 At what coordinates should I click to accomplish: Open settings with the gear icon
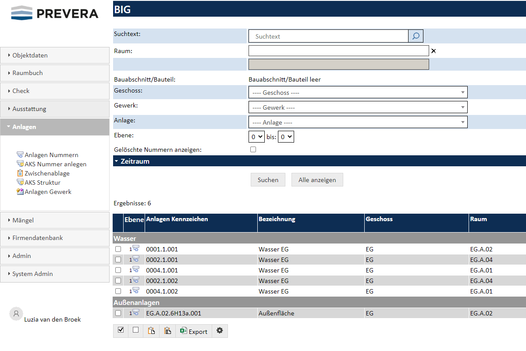click(x=220, y=331)
